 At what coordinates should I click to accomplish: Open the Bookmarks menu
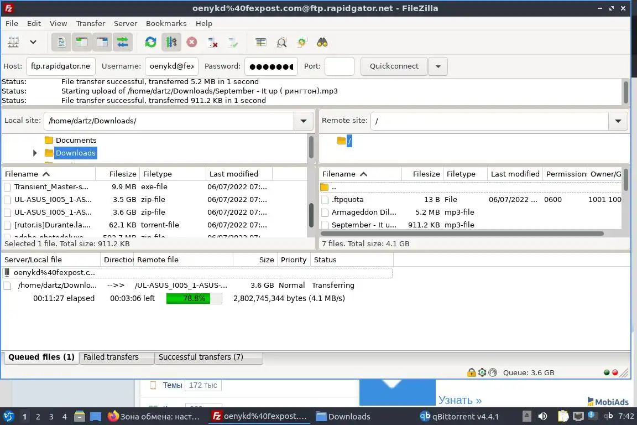(166, 24)
